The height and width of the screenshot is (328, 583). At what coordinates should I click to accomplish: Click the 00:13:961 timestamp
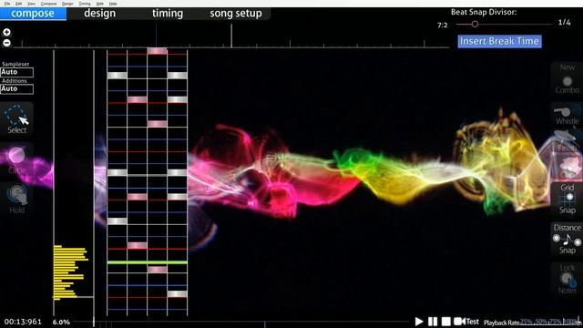[x=23, y=322]
